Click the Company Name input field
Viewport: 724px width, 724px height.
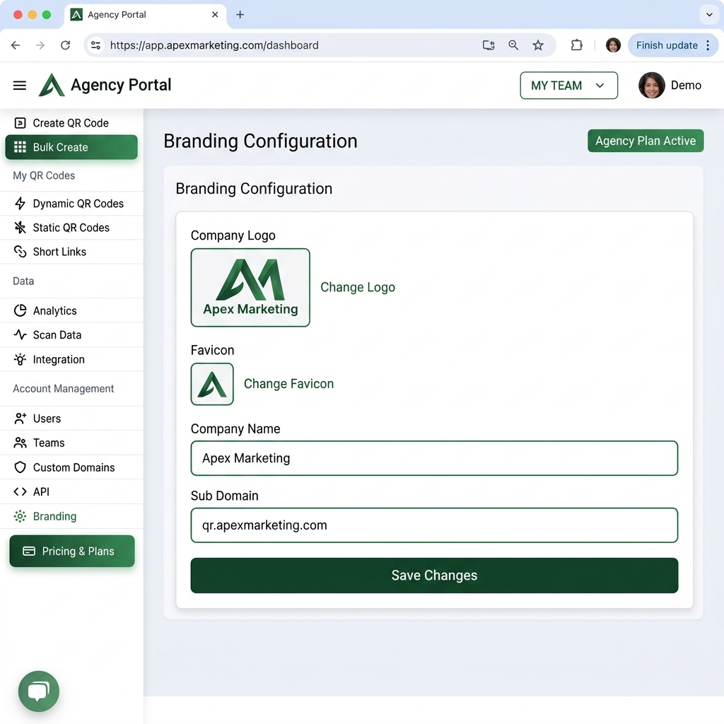pos(434,458)
